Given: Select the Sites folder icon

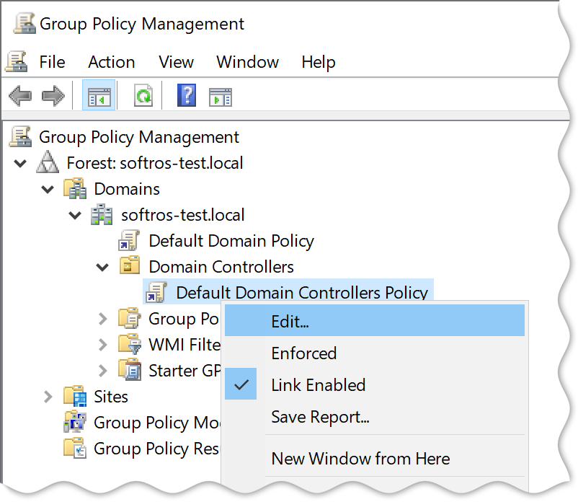Looking at the screenshot, I should (x=75, y=396).
